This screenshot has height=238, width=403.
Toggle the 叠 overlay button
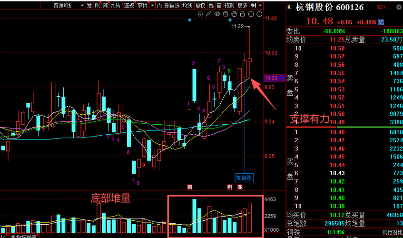click(211, 5)
